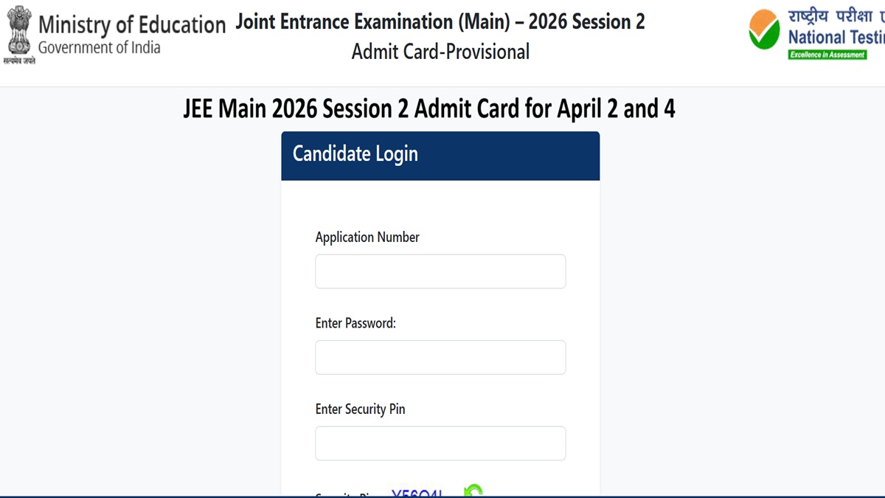Click the green captcha refresh icon
The image size is (885, 498).
(x=473, y=491)
